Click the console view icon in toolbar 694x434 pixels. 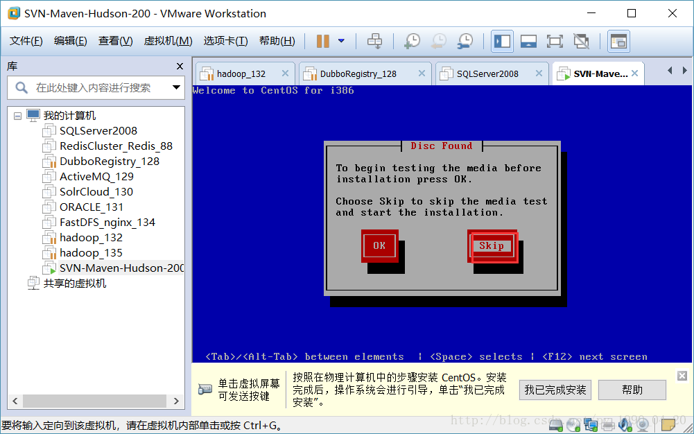[618, 42]
